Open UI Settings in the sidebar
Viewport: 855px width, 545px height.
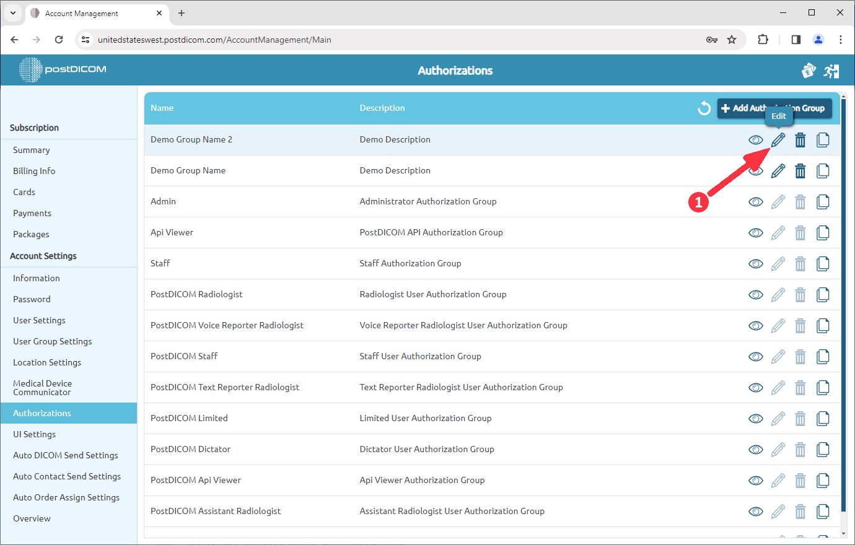click(x=34, y=434)
